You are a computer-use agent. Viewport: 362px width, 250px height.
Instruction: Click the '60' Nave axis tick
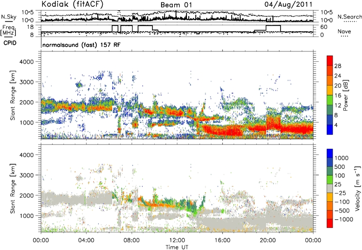(324, 27)
